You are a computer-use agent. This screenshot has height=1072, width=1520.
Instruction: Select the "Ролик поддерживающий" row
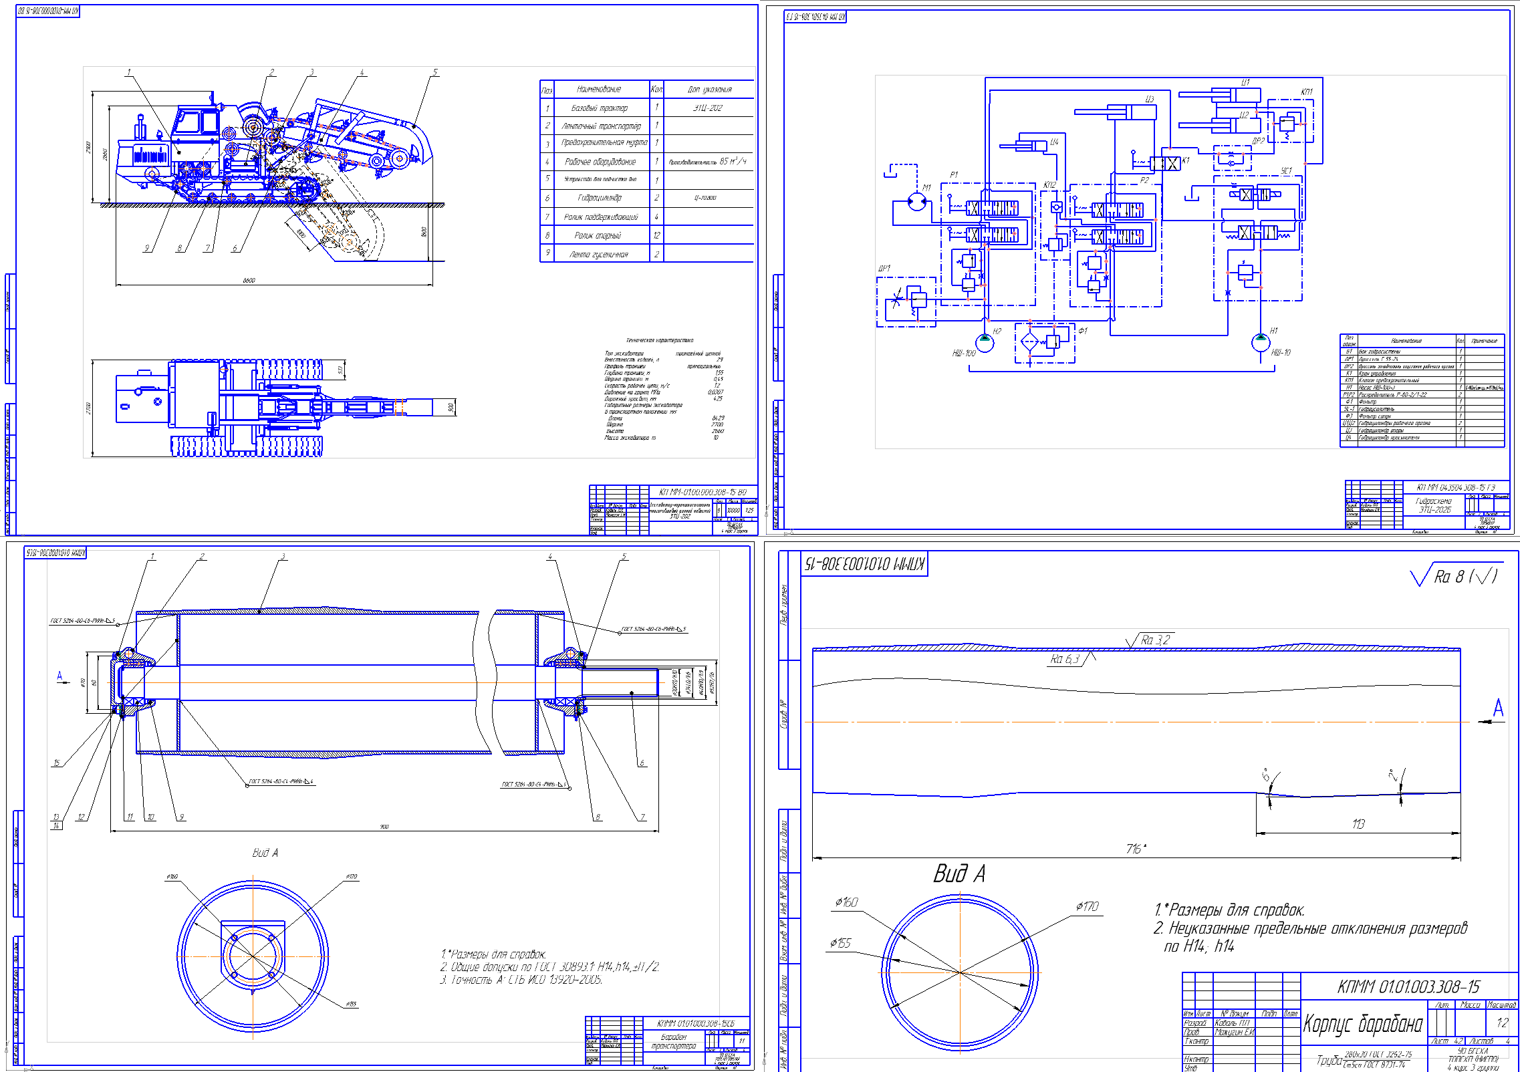point(647,217)
